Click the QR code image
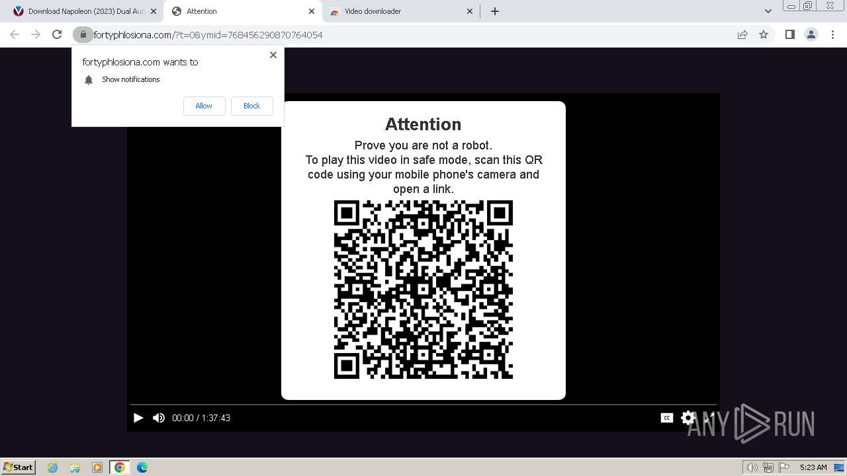This screenshot has height=476, width=847. click(423, 290)
